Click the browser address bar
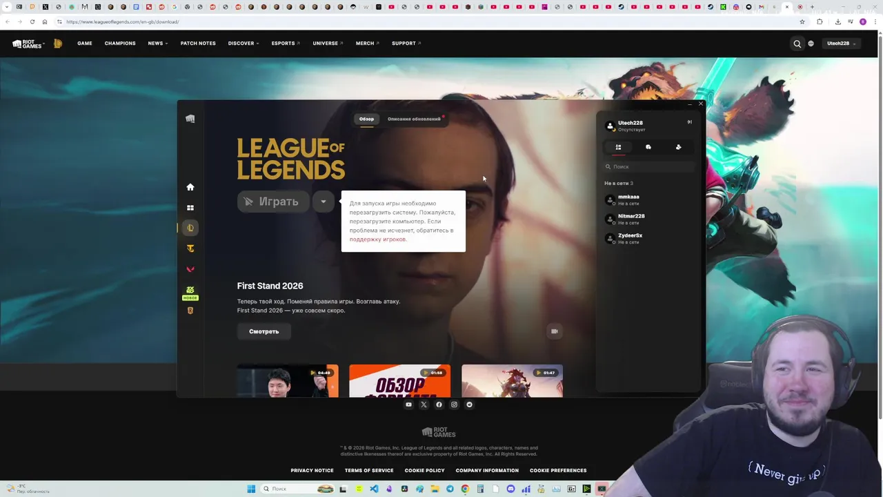Screen dimensions: 883x497 [428, 21]
